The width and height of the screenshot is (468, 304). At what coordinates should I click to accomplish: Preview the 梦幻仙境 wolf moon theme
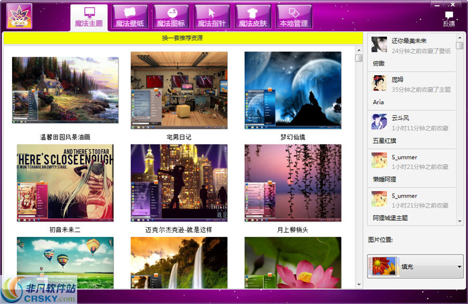(293, 89)
